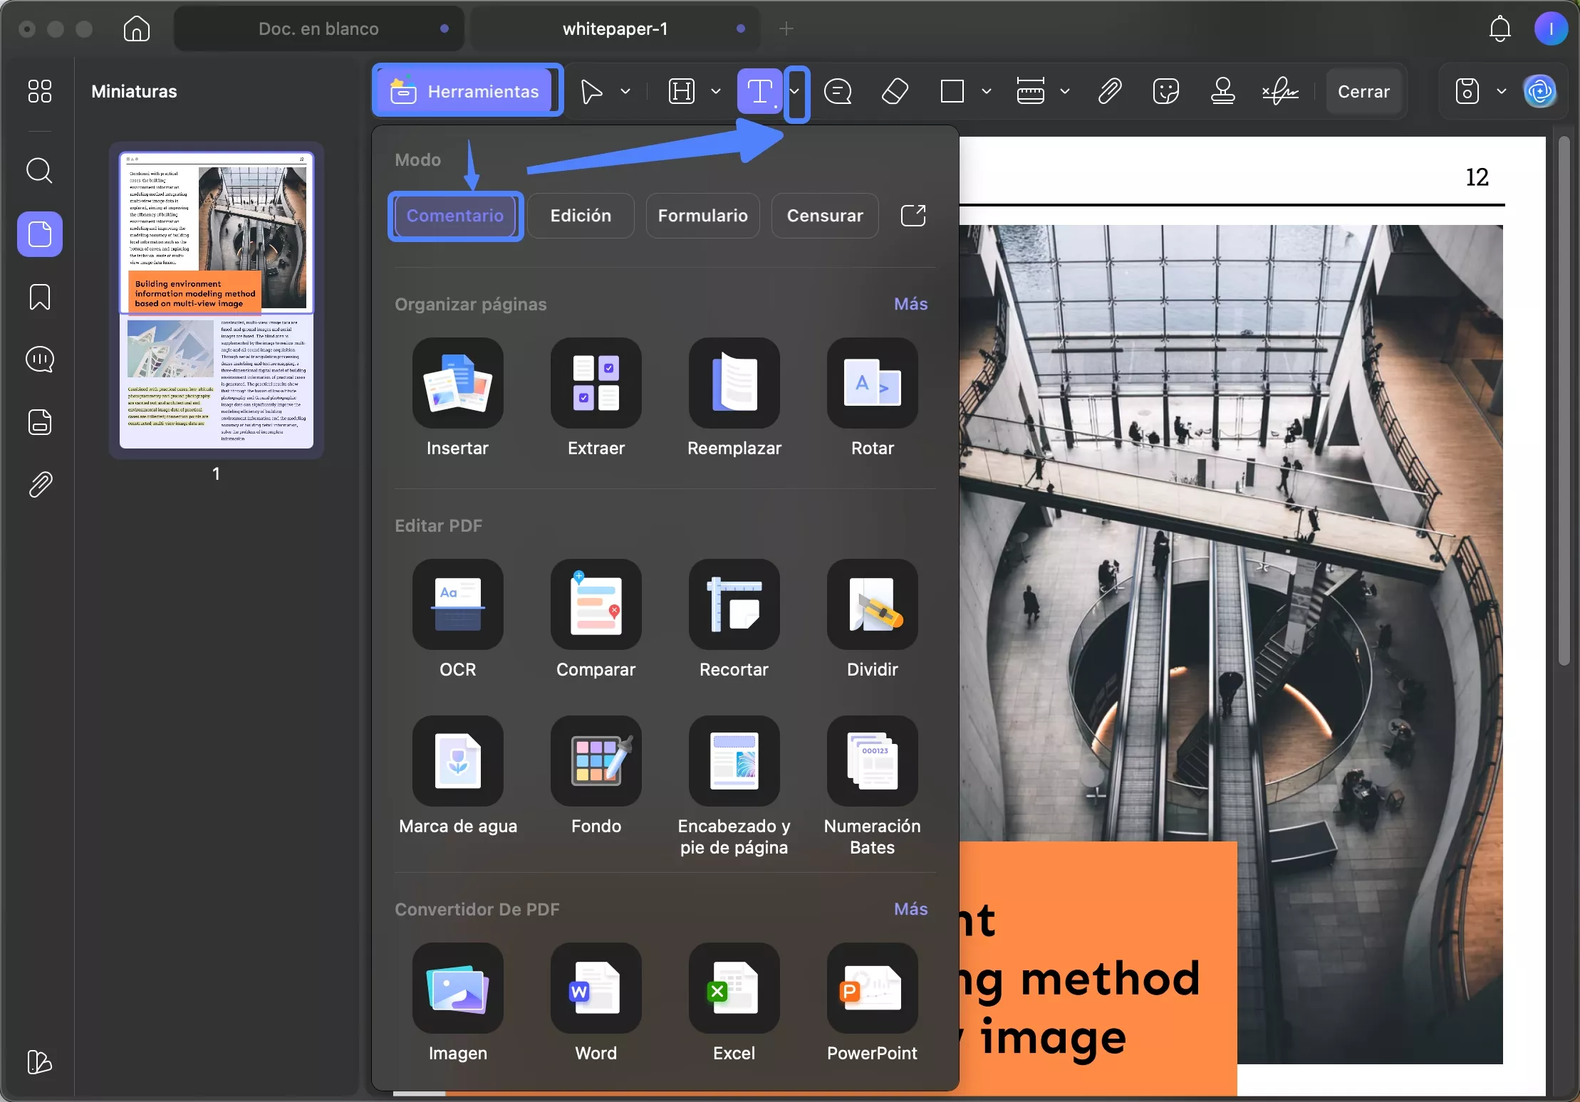Attach a file with paperclip tool
The image size is (1580, 1102).
pyautogui.click(x=1110, y=92)
